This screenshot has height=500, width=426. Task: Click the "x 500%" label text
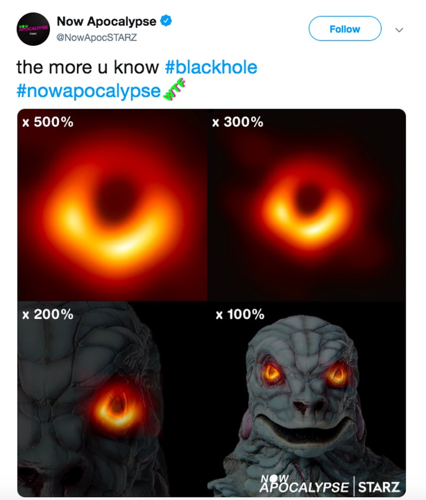click(x=48, y=122)
